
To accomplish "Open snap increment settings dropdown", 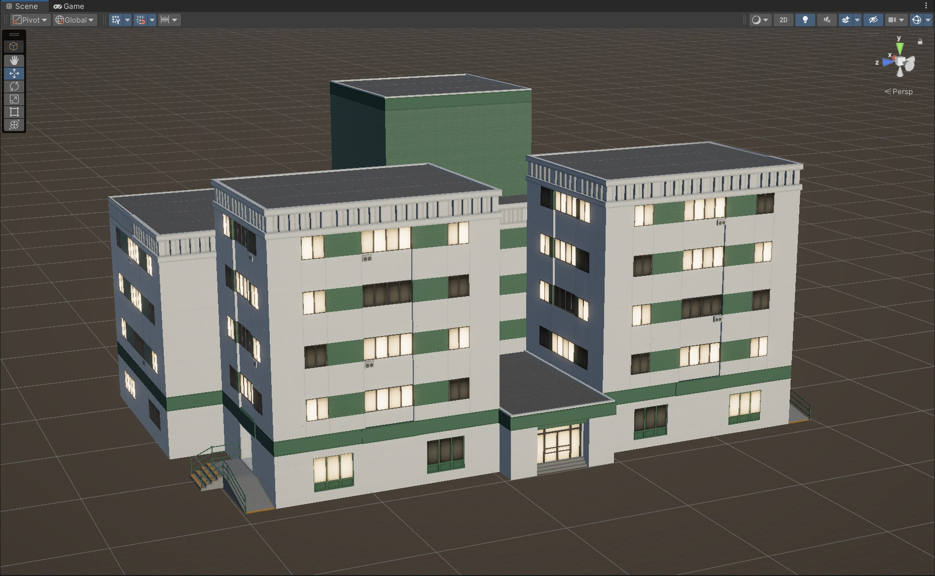I will 169,20.
